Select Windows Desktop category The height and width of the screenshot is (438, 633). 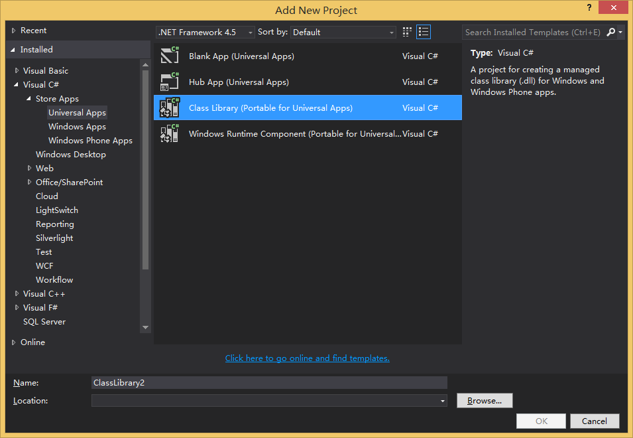pyautogui.click(x=71, y=155)
